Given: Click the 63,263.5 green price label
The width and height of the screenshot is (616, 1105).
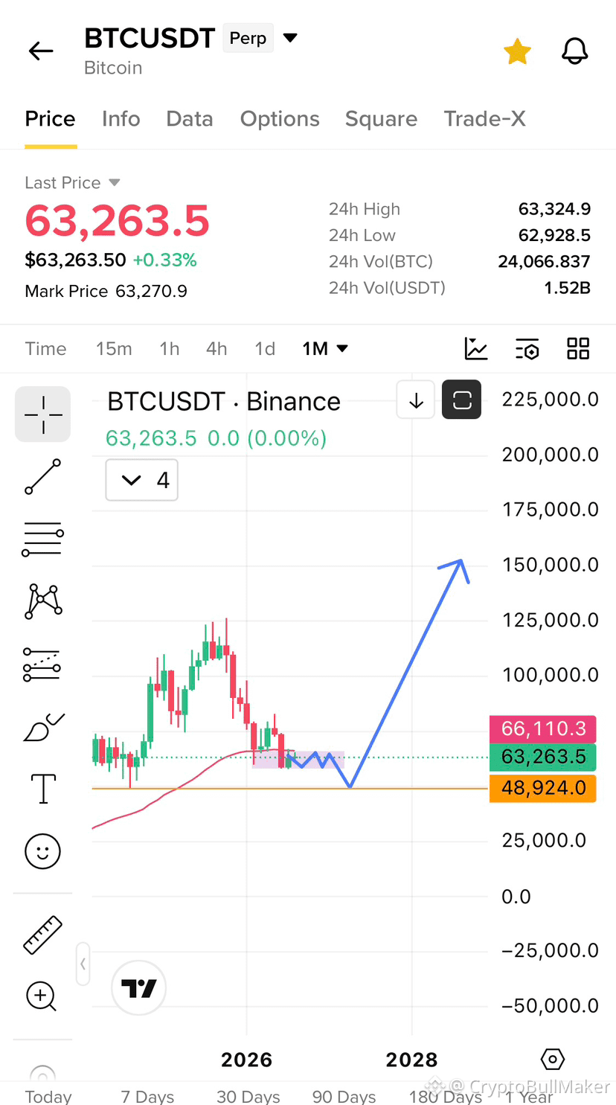Looking at the screenshot, I should (543, 757).
